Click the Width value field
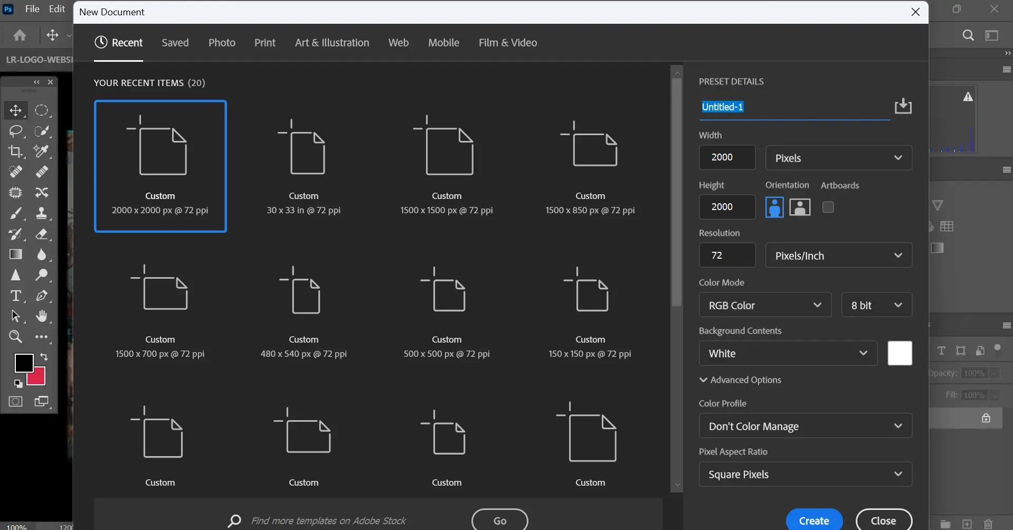The image size is (1013, 530). 727,157
